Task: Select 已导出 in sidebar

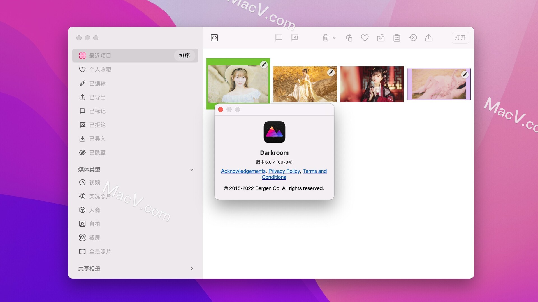Action: (135, 97)
